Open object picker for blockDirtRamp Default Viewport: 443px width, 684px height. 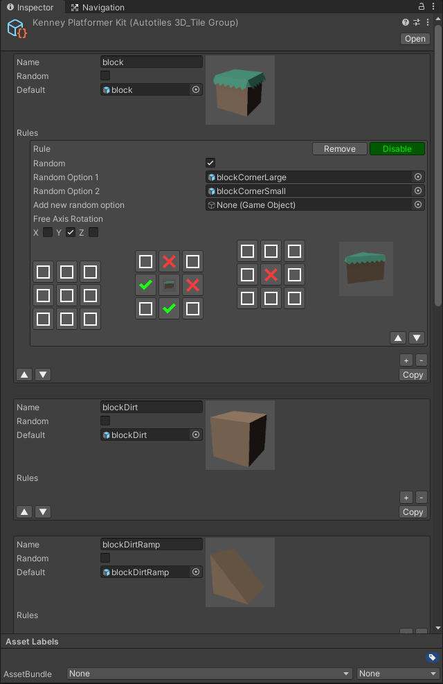coord(196,572)
